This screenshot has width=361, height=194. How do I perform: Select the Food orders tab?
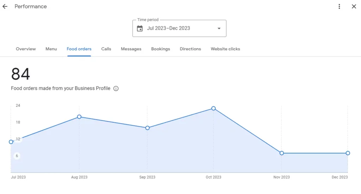coord(79,49)
